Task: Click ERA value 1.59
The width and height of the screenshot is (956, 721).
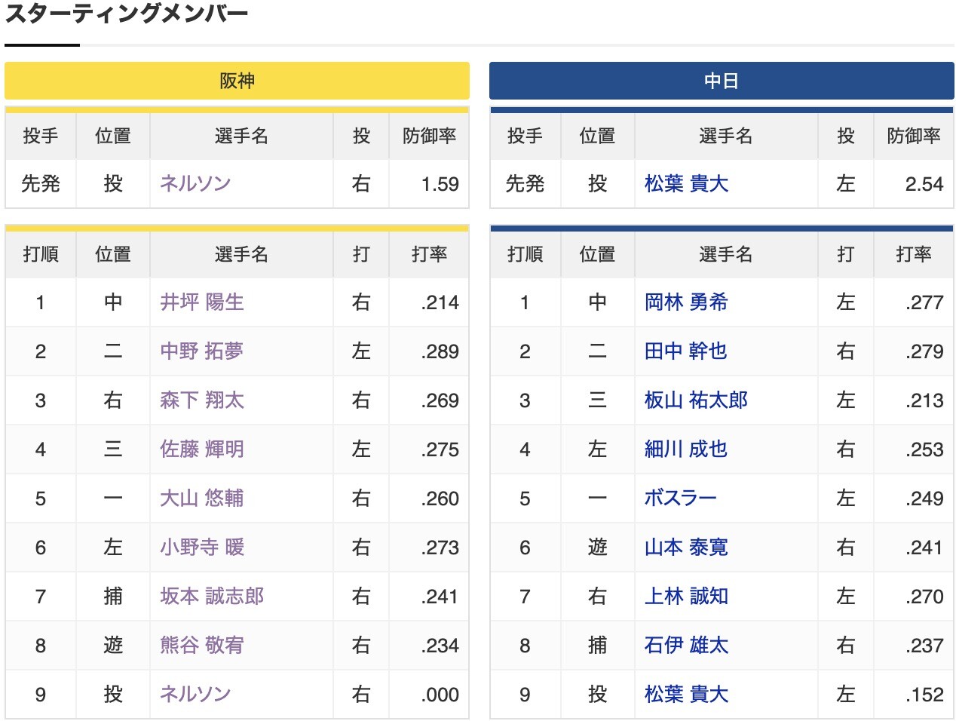Action: tap(440, 183)
